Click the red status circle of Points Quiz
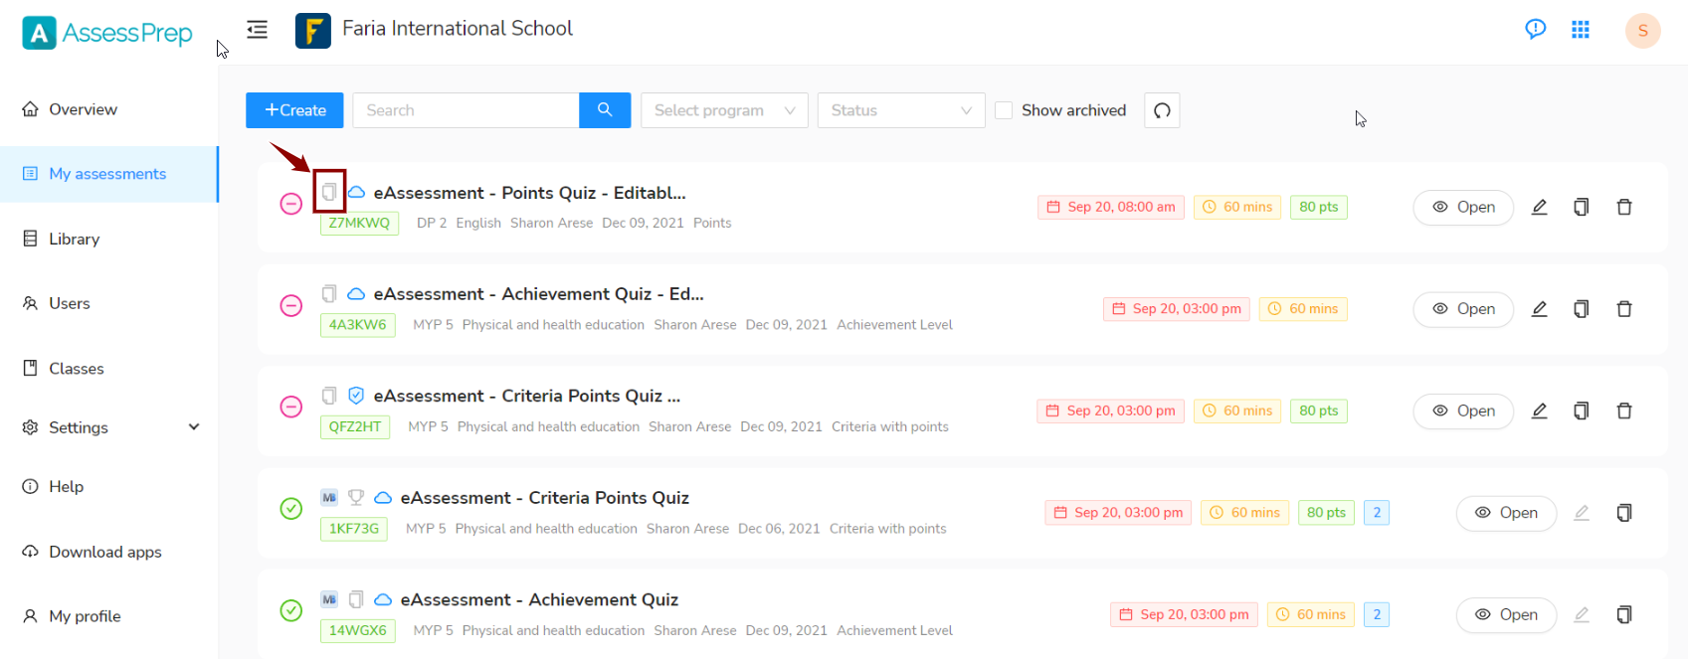Screen dimensions: 1688x659 (x=290, y=204)
